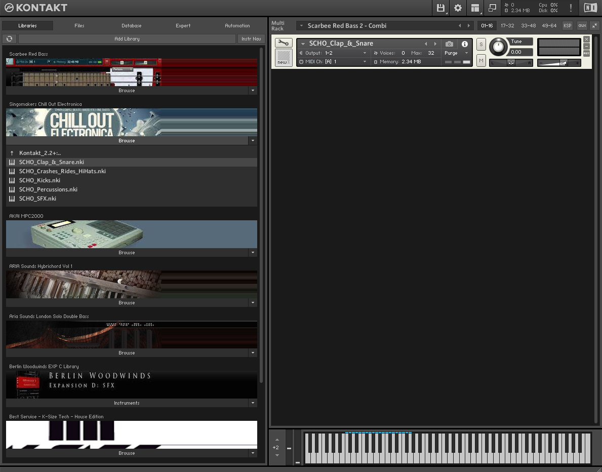Go up to Kontakt_2.2+ parent folder
This screenshot has height=472, width=602.
click(132, 153)
